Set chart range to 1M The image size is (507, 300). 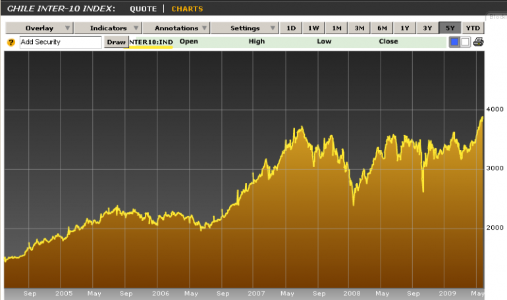point(336,28)
